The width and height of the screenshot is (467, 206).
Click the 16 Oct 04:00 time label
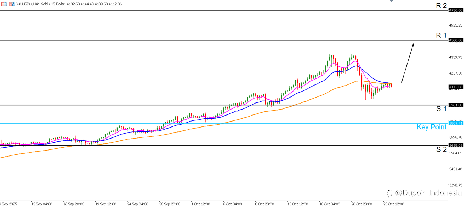[330, 204]
